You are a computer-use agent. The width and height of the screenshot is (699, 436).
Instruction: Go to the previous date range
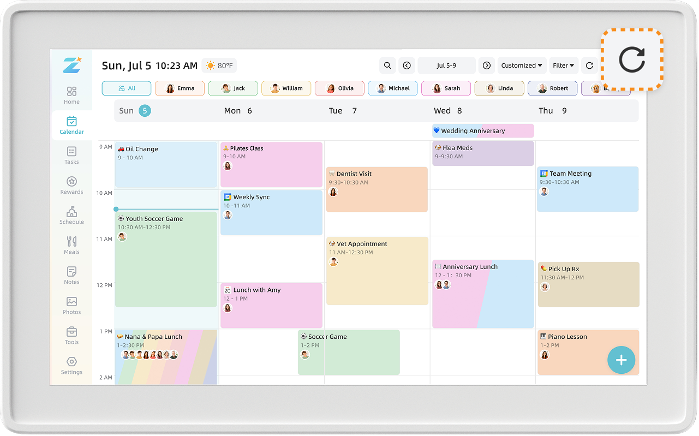pos(407,65)
